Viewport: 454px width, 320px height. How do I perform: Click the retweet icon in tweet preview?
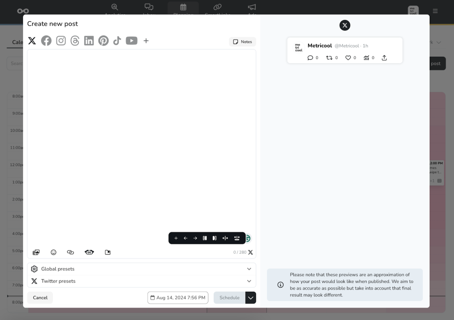tap(329, 58)
